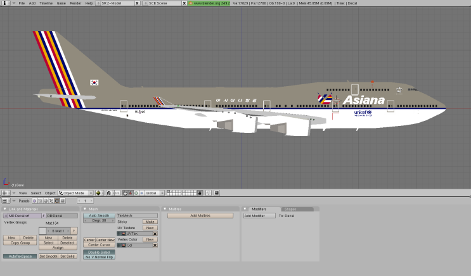
Task: Browse mesh datablock button beside ME:Decal.srf
Action: (x=6, y=216)
